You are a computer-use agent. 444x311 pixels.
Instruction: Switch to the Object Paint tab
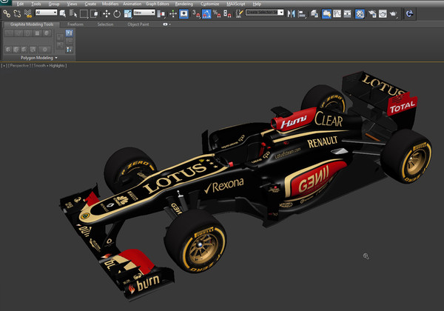pos(138,24)
